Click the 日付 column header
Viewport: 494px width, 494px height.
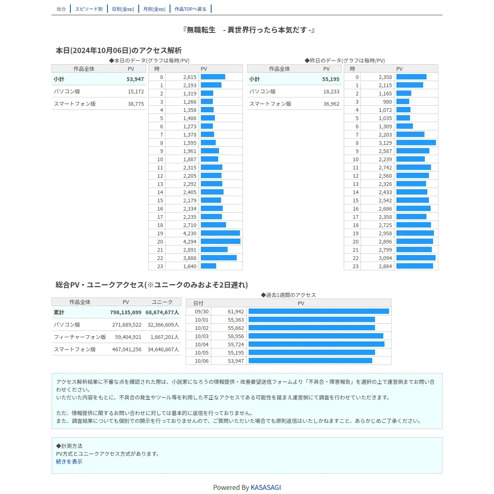tap(198, 304)
